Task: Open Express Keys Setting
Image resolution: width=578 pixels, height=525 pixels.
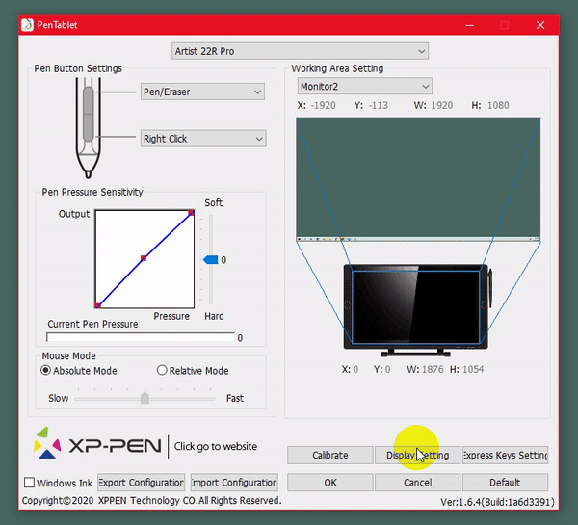Action: pos(505,455)
